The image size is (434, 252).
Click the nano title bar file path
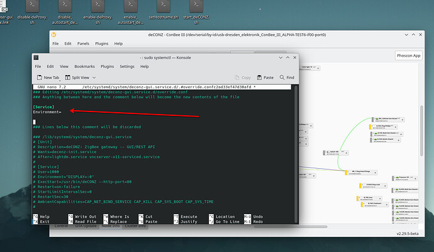[167, 87]
